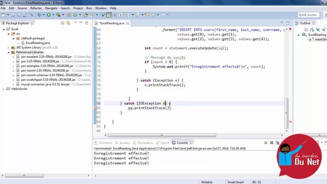This screenshot has width=327, height=184.
Task: Click the Save toolbar icon
Action: [13, 15]
